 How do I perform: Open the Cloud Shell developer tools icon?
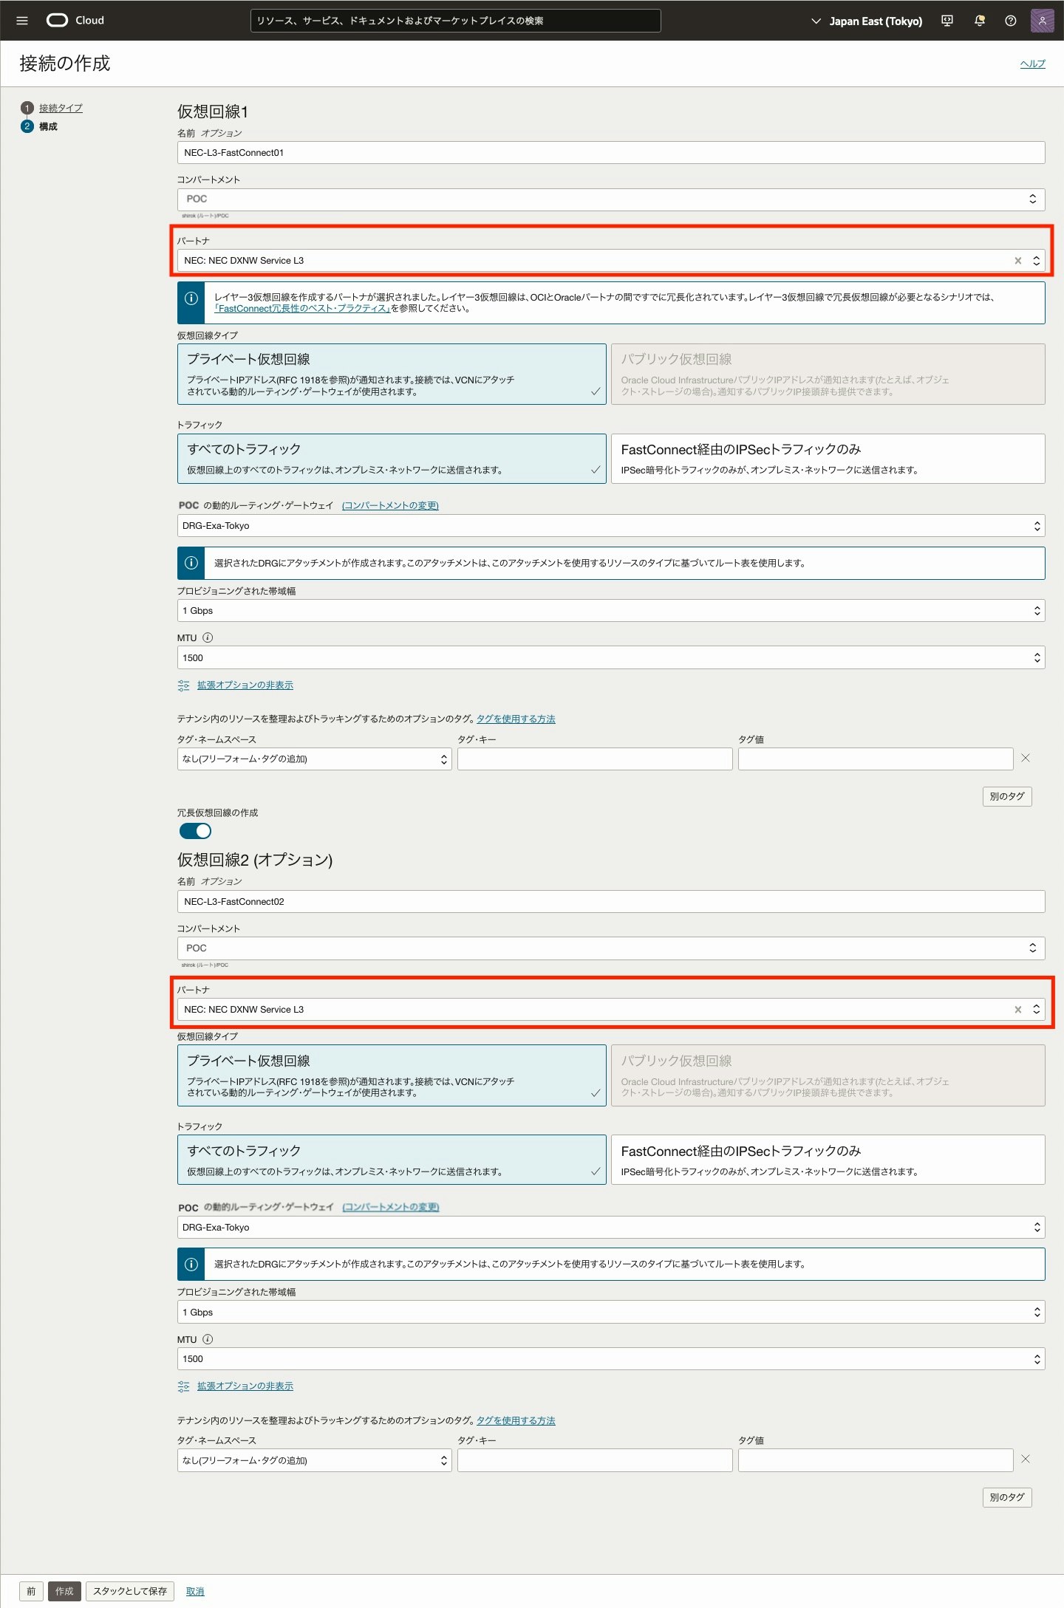(947, 21)
